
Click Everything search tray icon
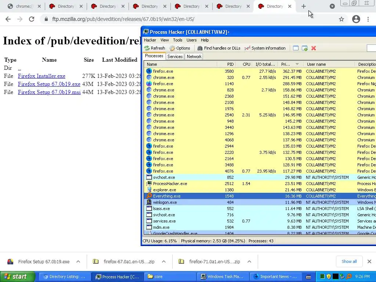click(x=349, y=276)
